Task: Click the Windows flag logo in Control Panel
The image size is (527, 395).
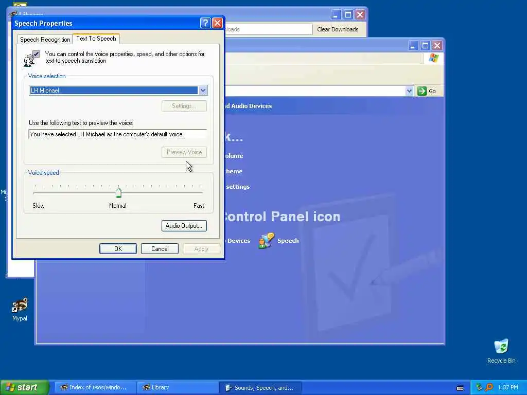Action: pos(433,58)
